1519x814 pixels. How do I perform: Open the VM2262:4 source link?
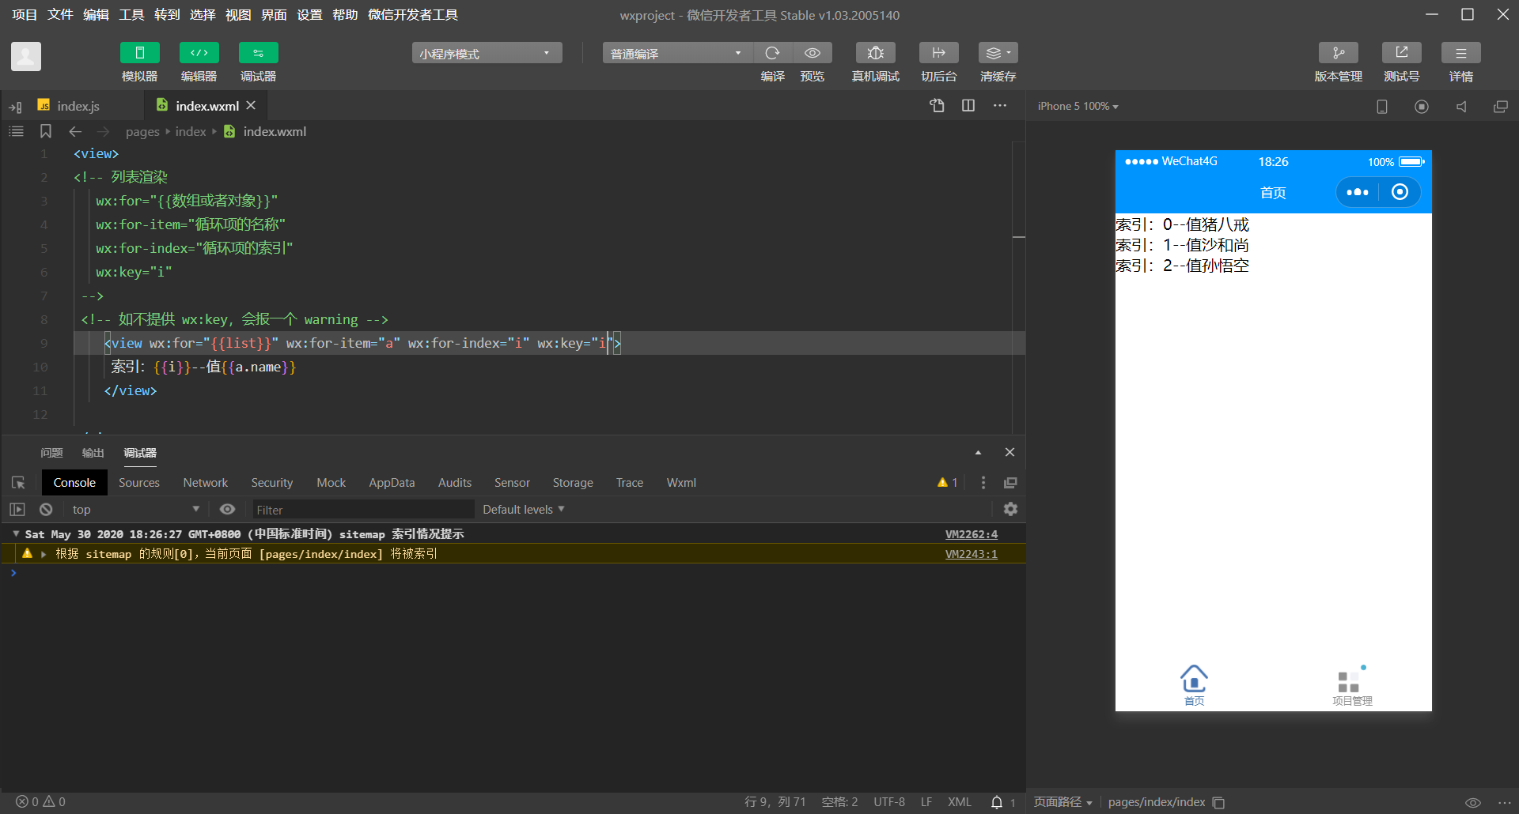972,534
